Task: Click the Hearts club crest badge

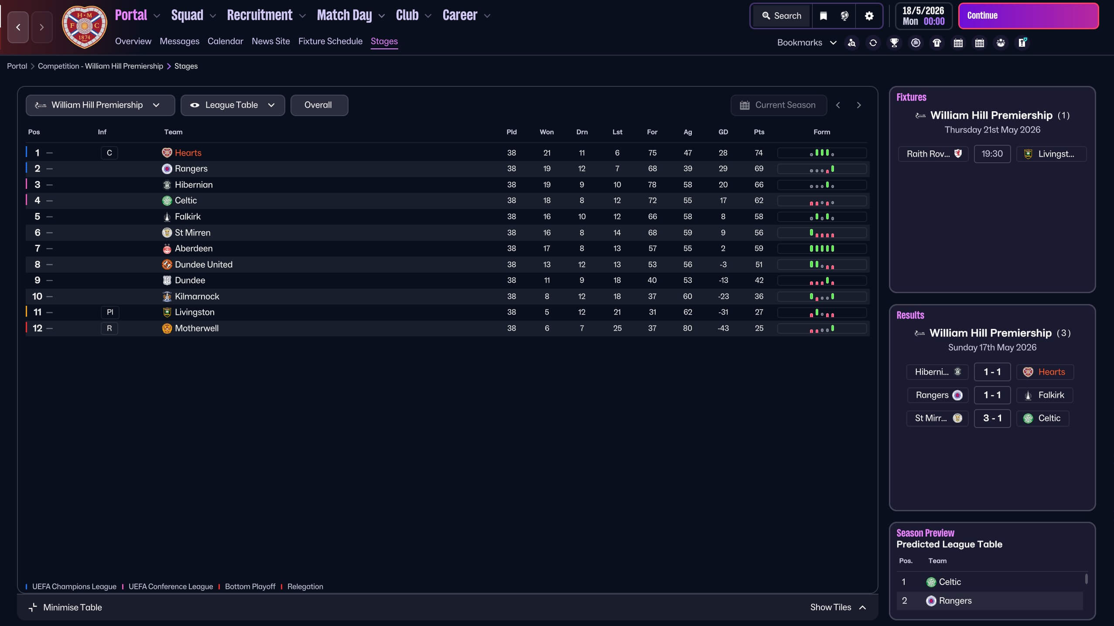Action: pos(84,27)
